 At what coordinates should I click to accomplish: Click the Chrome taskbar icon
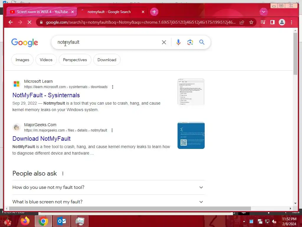(x=43, y=221)
